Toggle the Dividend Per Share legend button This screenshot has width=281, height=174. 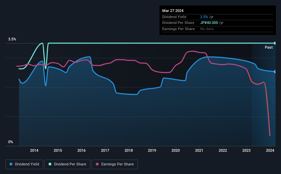click(x=67, y=164)
